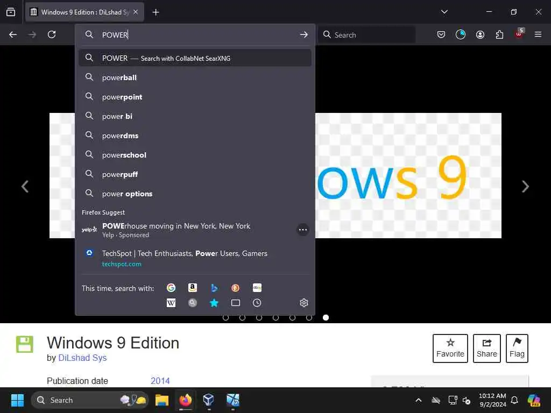Viewport: 551px width, 413px height.
Task: Show the next carousel image
Action: (525, 187)
